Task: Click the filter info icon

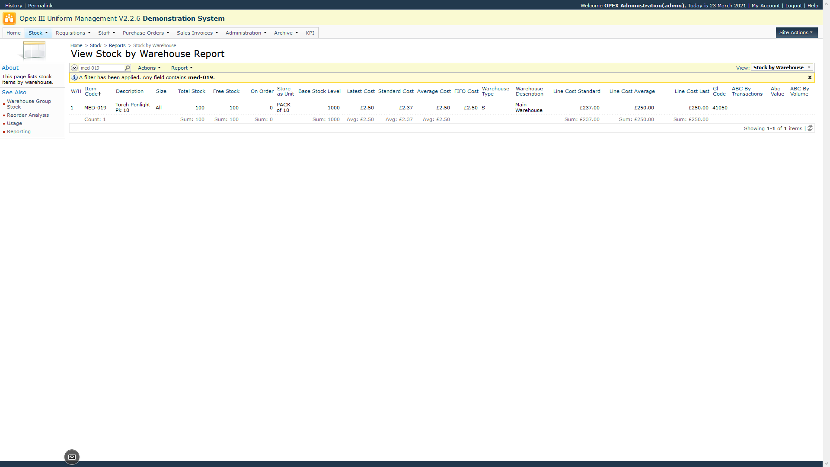Action: (x=74, y=78)
